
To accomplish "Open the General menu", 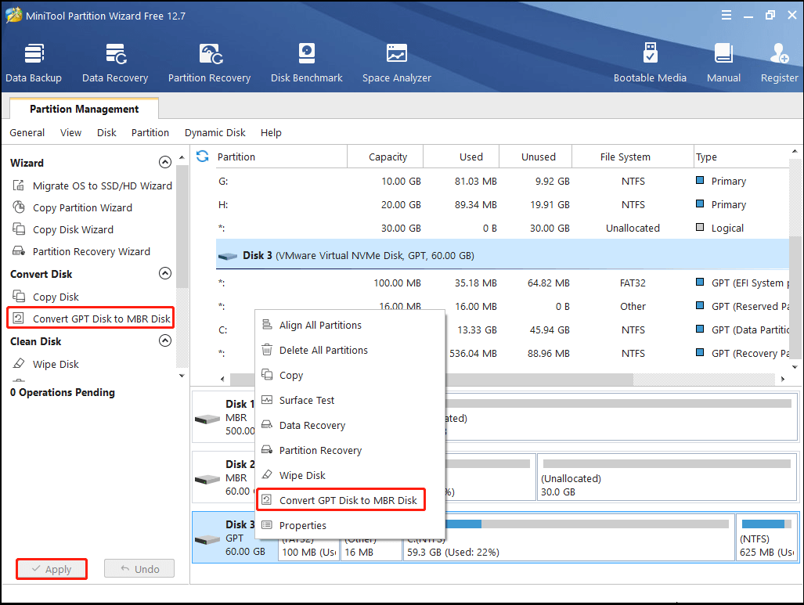I will point(27,133).
